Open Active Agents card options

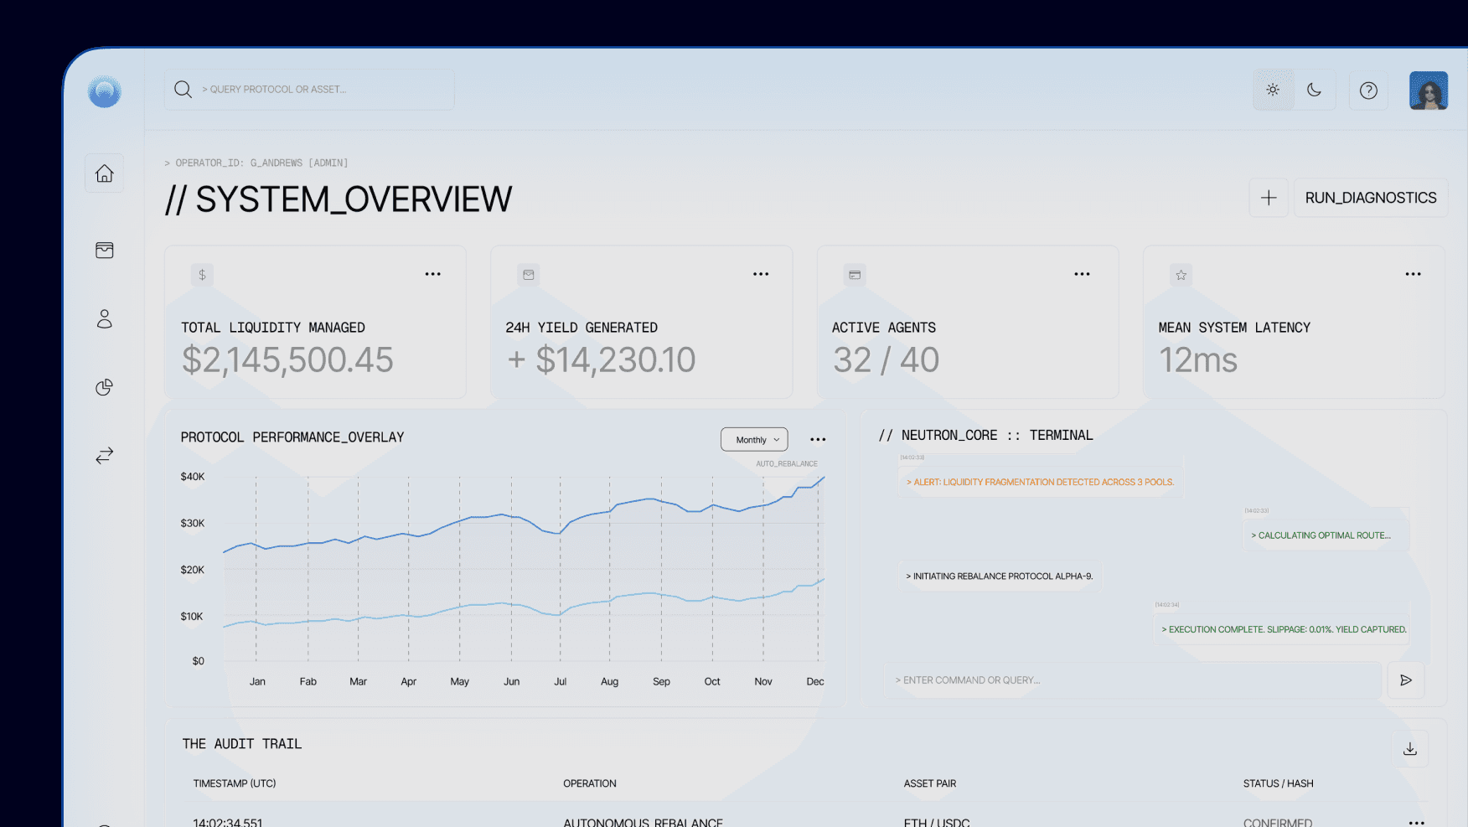1083,274
